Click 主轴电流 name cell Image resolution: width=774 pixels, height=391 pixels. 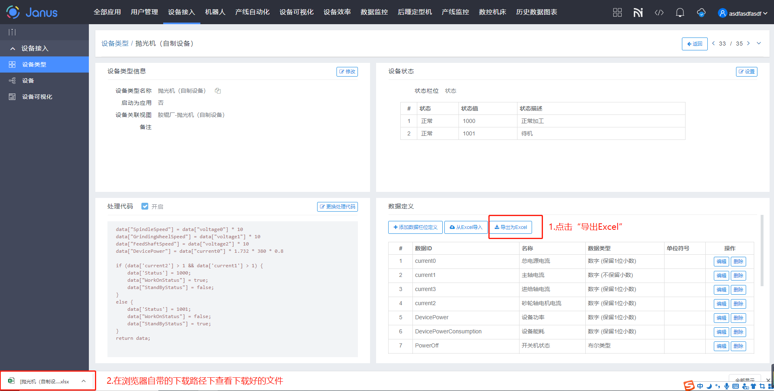(552, 275)
